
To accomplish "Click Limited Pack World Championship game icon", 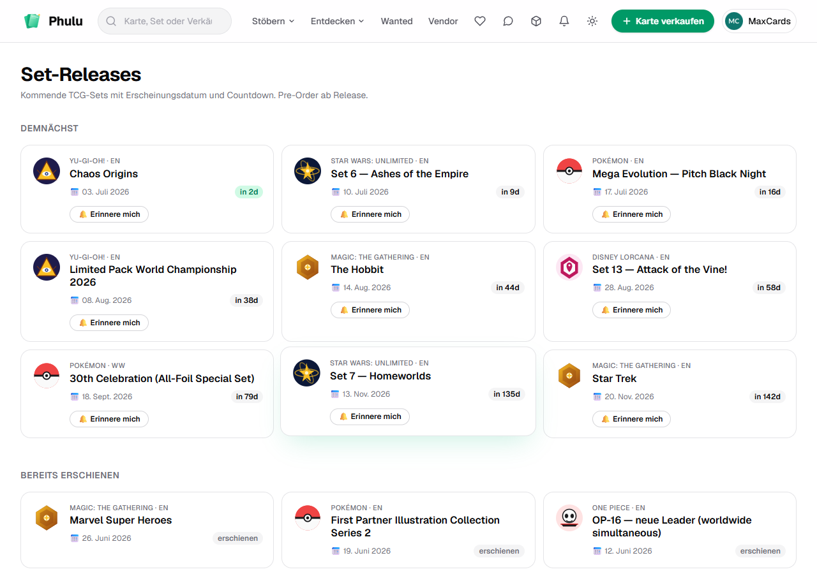I will 47,267.
